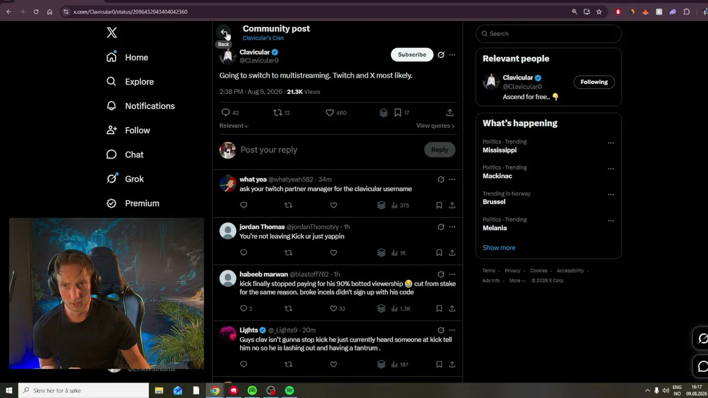
Task: Open more options for the Melania trend
Action: pos(611,221)
